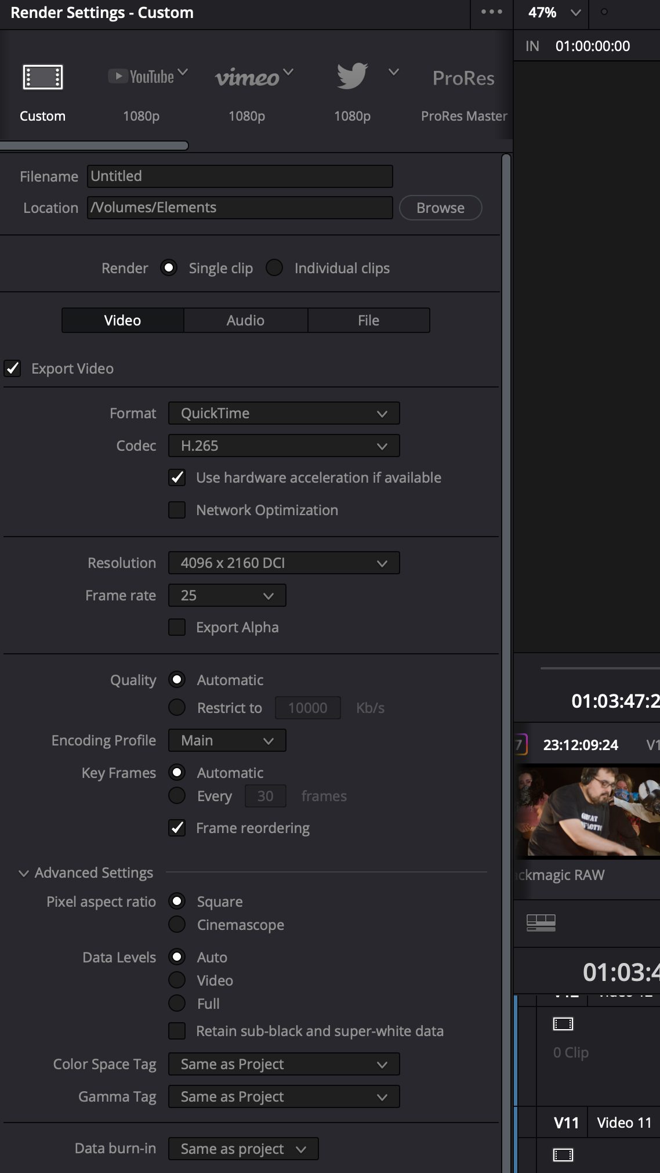660x1173 pixels.
Task: Switch to the File tab
Action: [x=369, y=320]
